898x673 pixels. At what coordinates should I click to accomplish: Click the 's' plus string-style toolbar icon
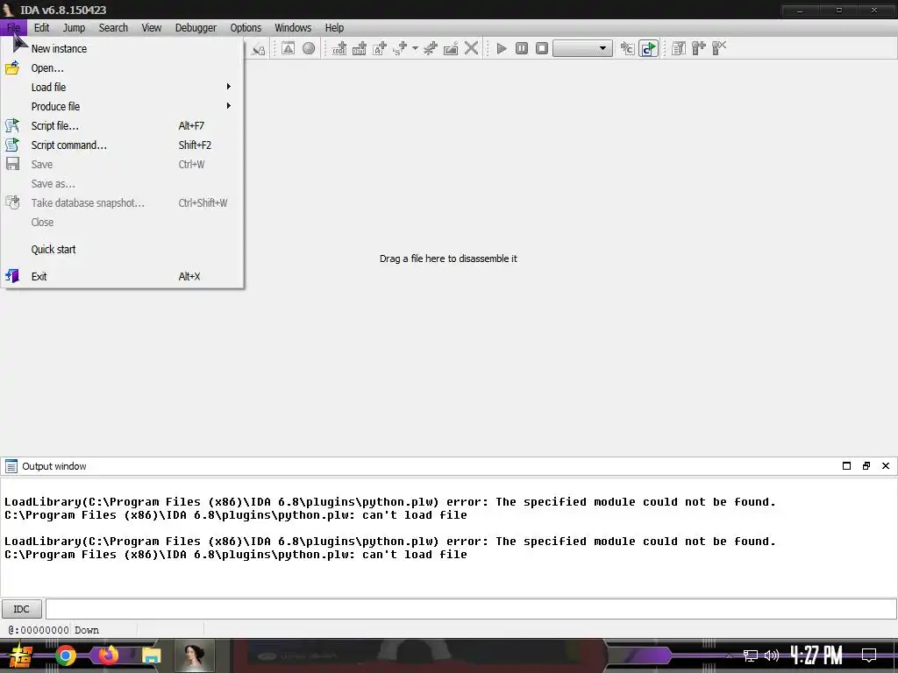click(x=400, y=49)
